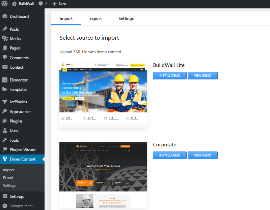Switch to the Export tab

96,19
